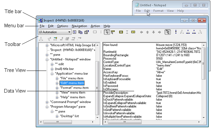Viewport: 211px width, 128px height.
Task: Open the Help menu in Inspect
Action: [x=107, y=26]
